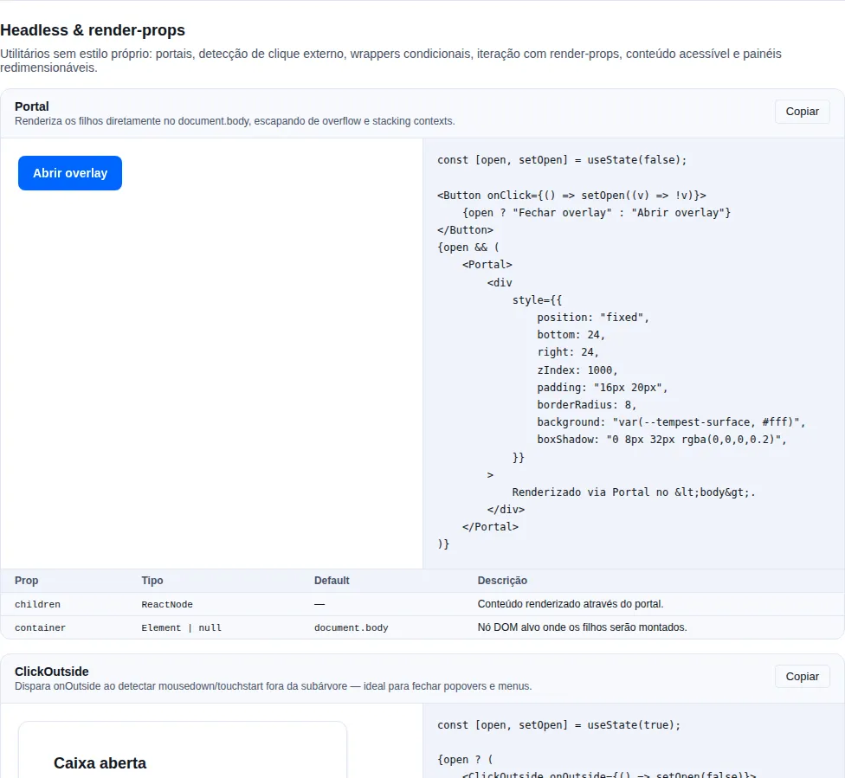Screen dimensions: 845x778
Task: Click the '"Fechar overlay" : "Abrir overlay"' code line
Action: [x=597, y=213]
